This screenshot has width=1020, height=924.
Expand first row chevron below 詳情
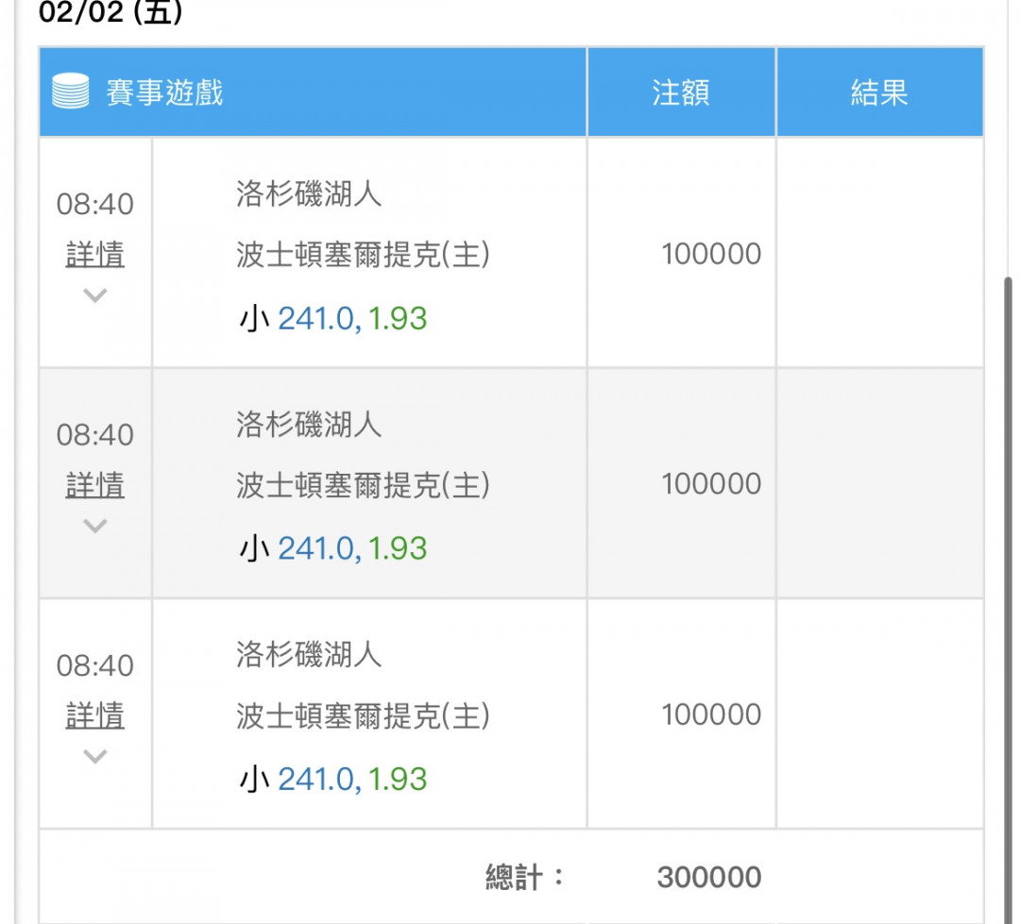tap(95, 295)
